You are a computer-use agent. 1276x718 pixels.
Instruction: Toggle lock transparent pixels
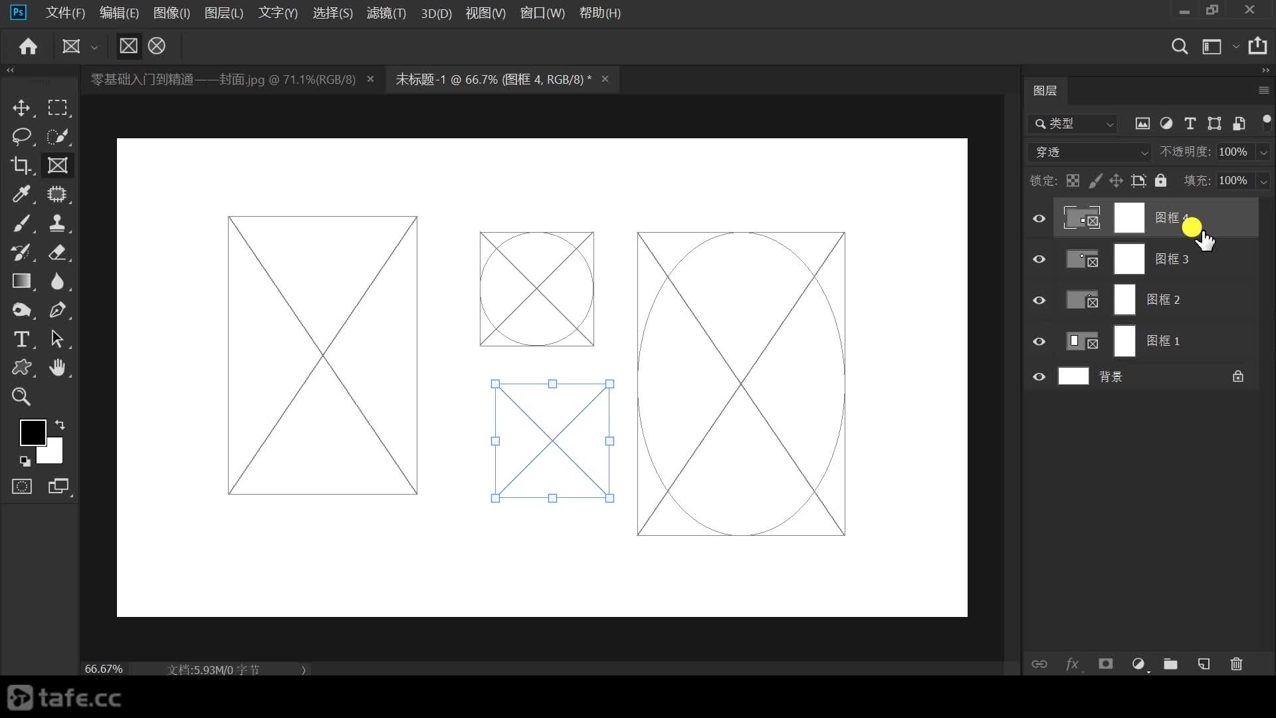(1073, 181)
